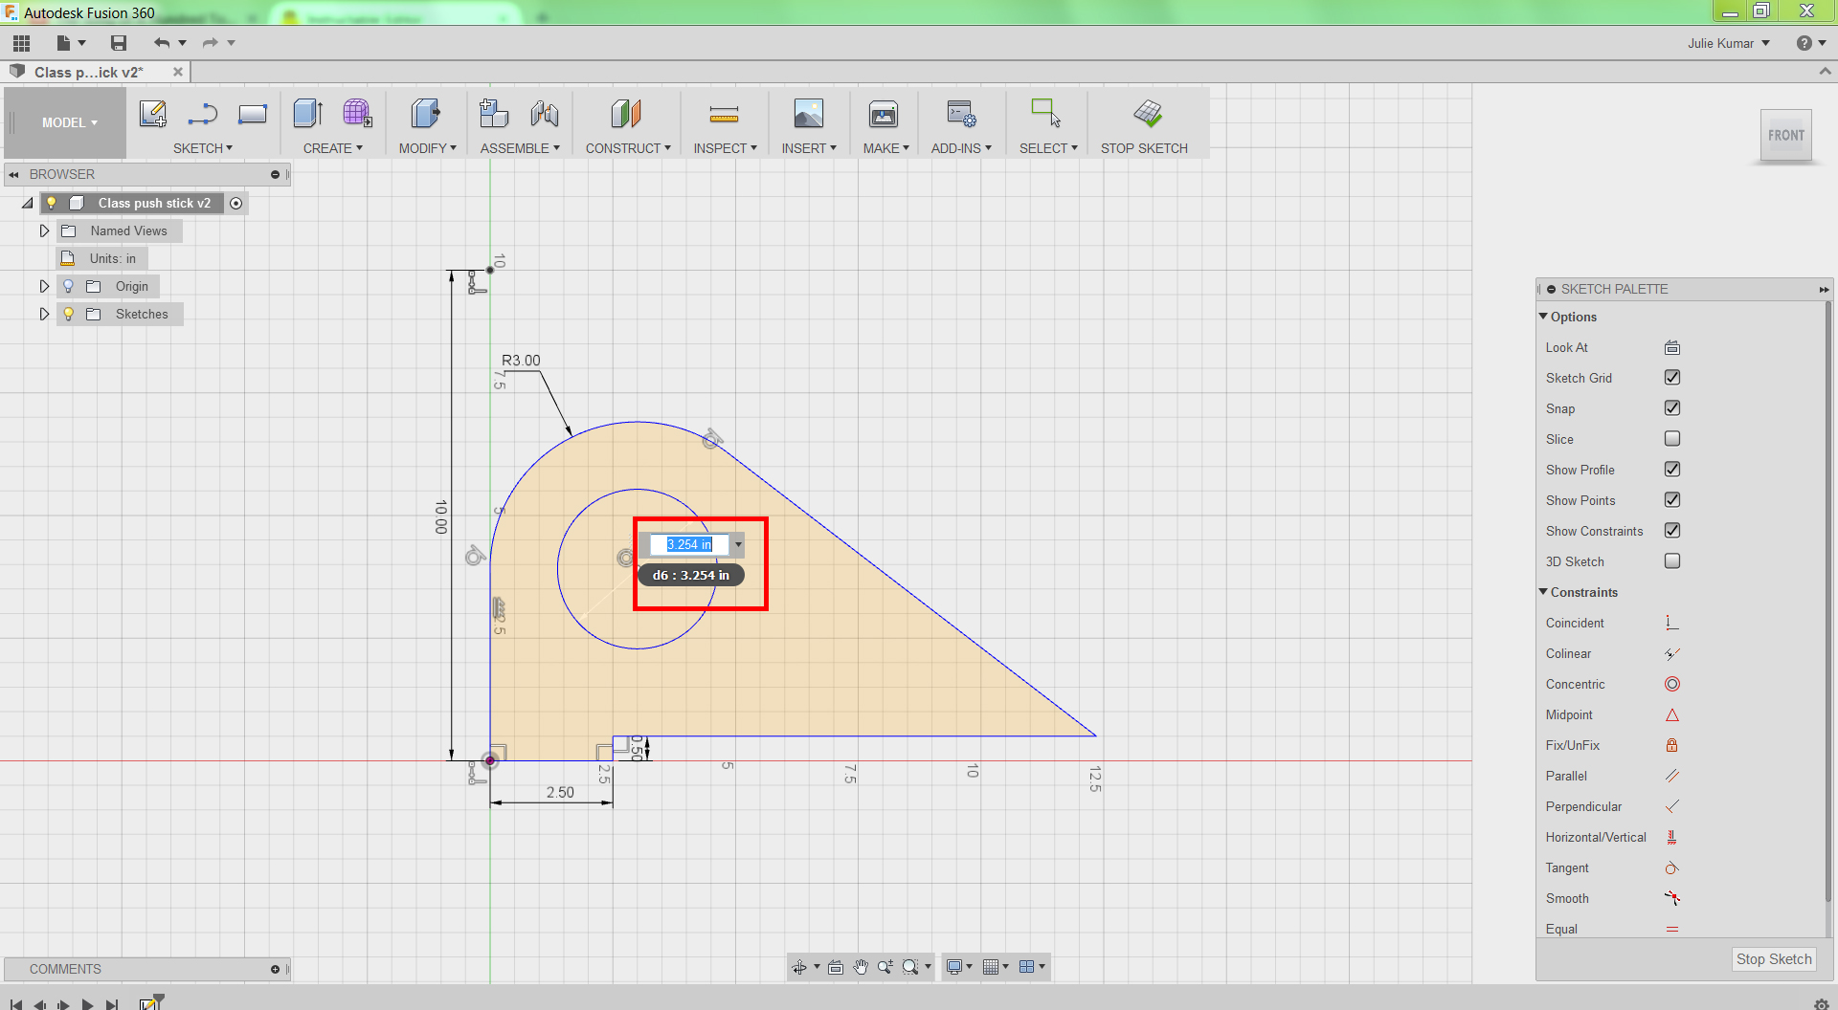Apply the Concentric constraint
The height and width of the screenshot is (1010, 1838).
[1672, 685]
